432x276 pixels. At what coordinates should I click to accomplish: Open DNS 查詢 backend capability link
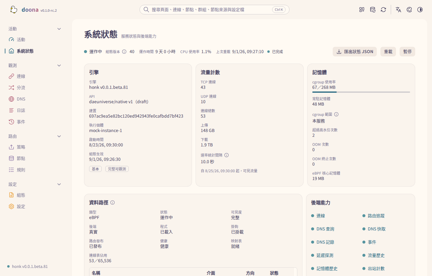(325, 229)
